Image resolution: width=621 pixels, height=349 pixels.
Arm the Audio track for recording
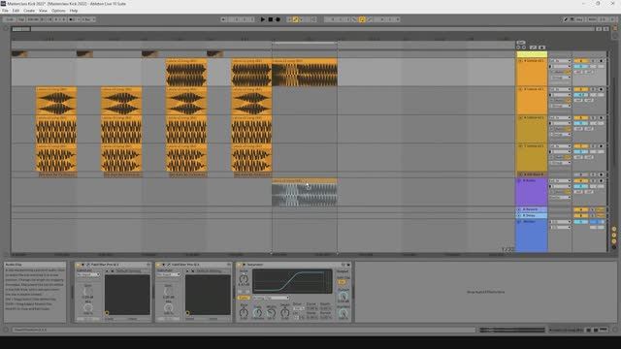602,180
